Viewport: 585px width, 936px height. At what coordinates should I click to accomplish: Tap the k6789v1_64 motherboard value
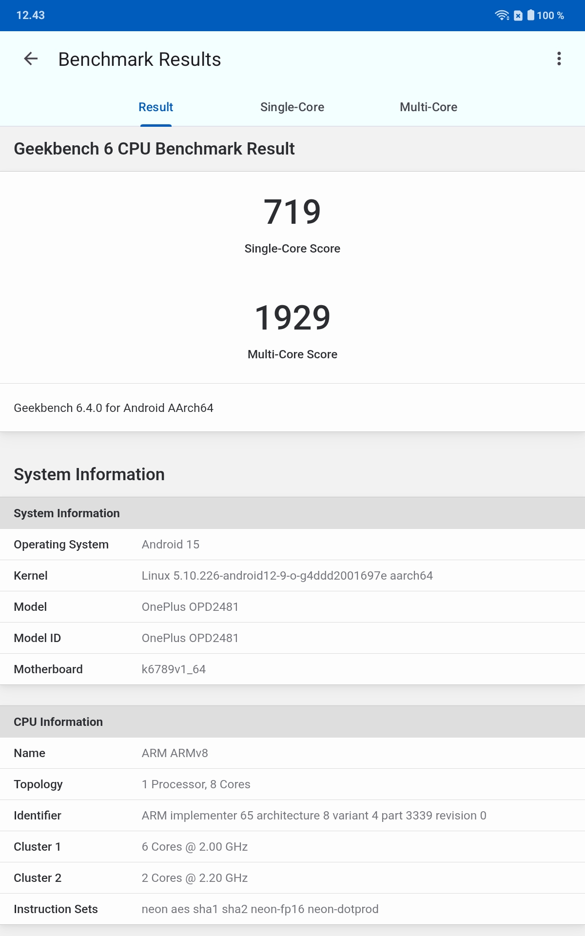click(174, 669)
